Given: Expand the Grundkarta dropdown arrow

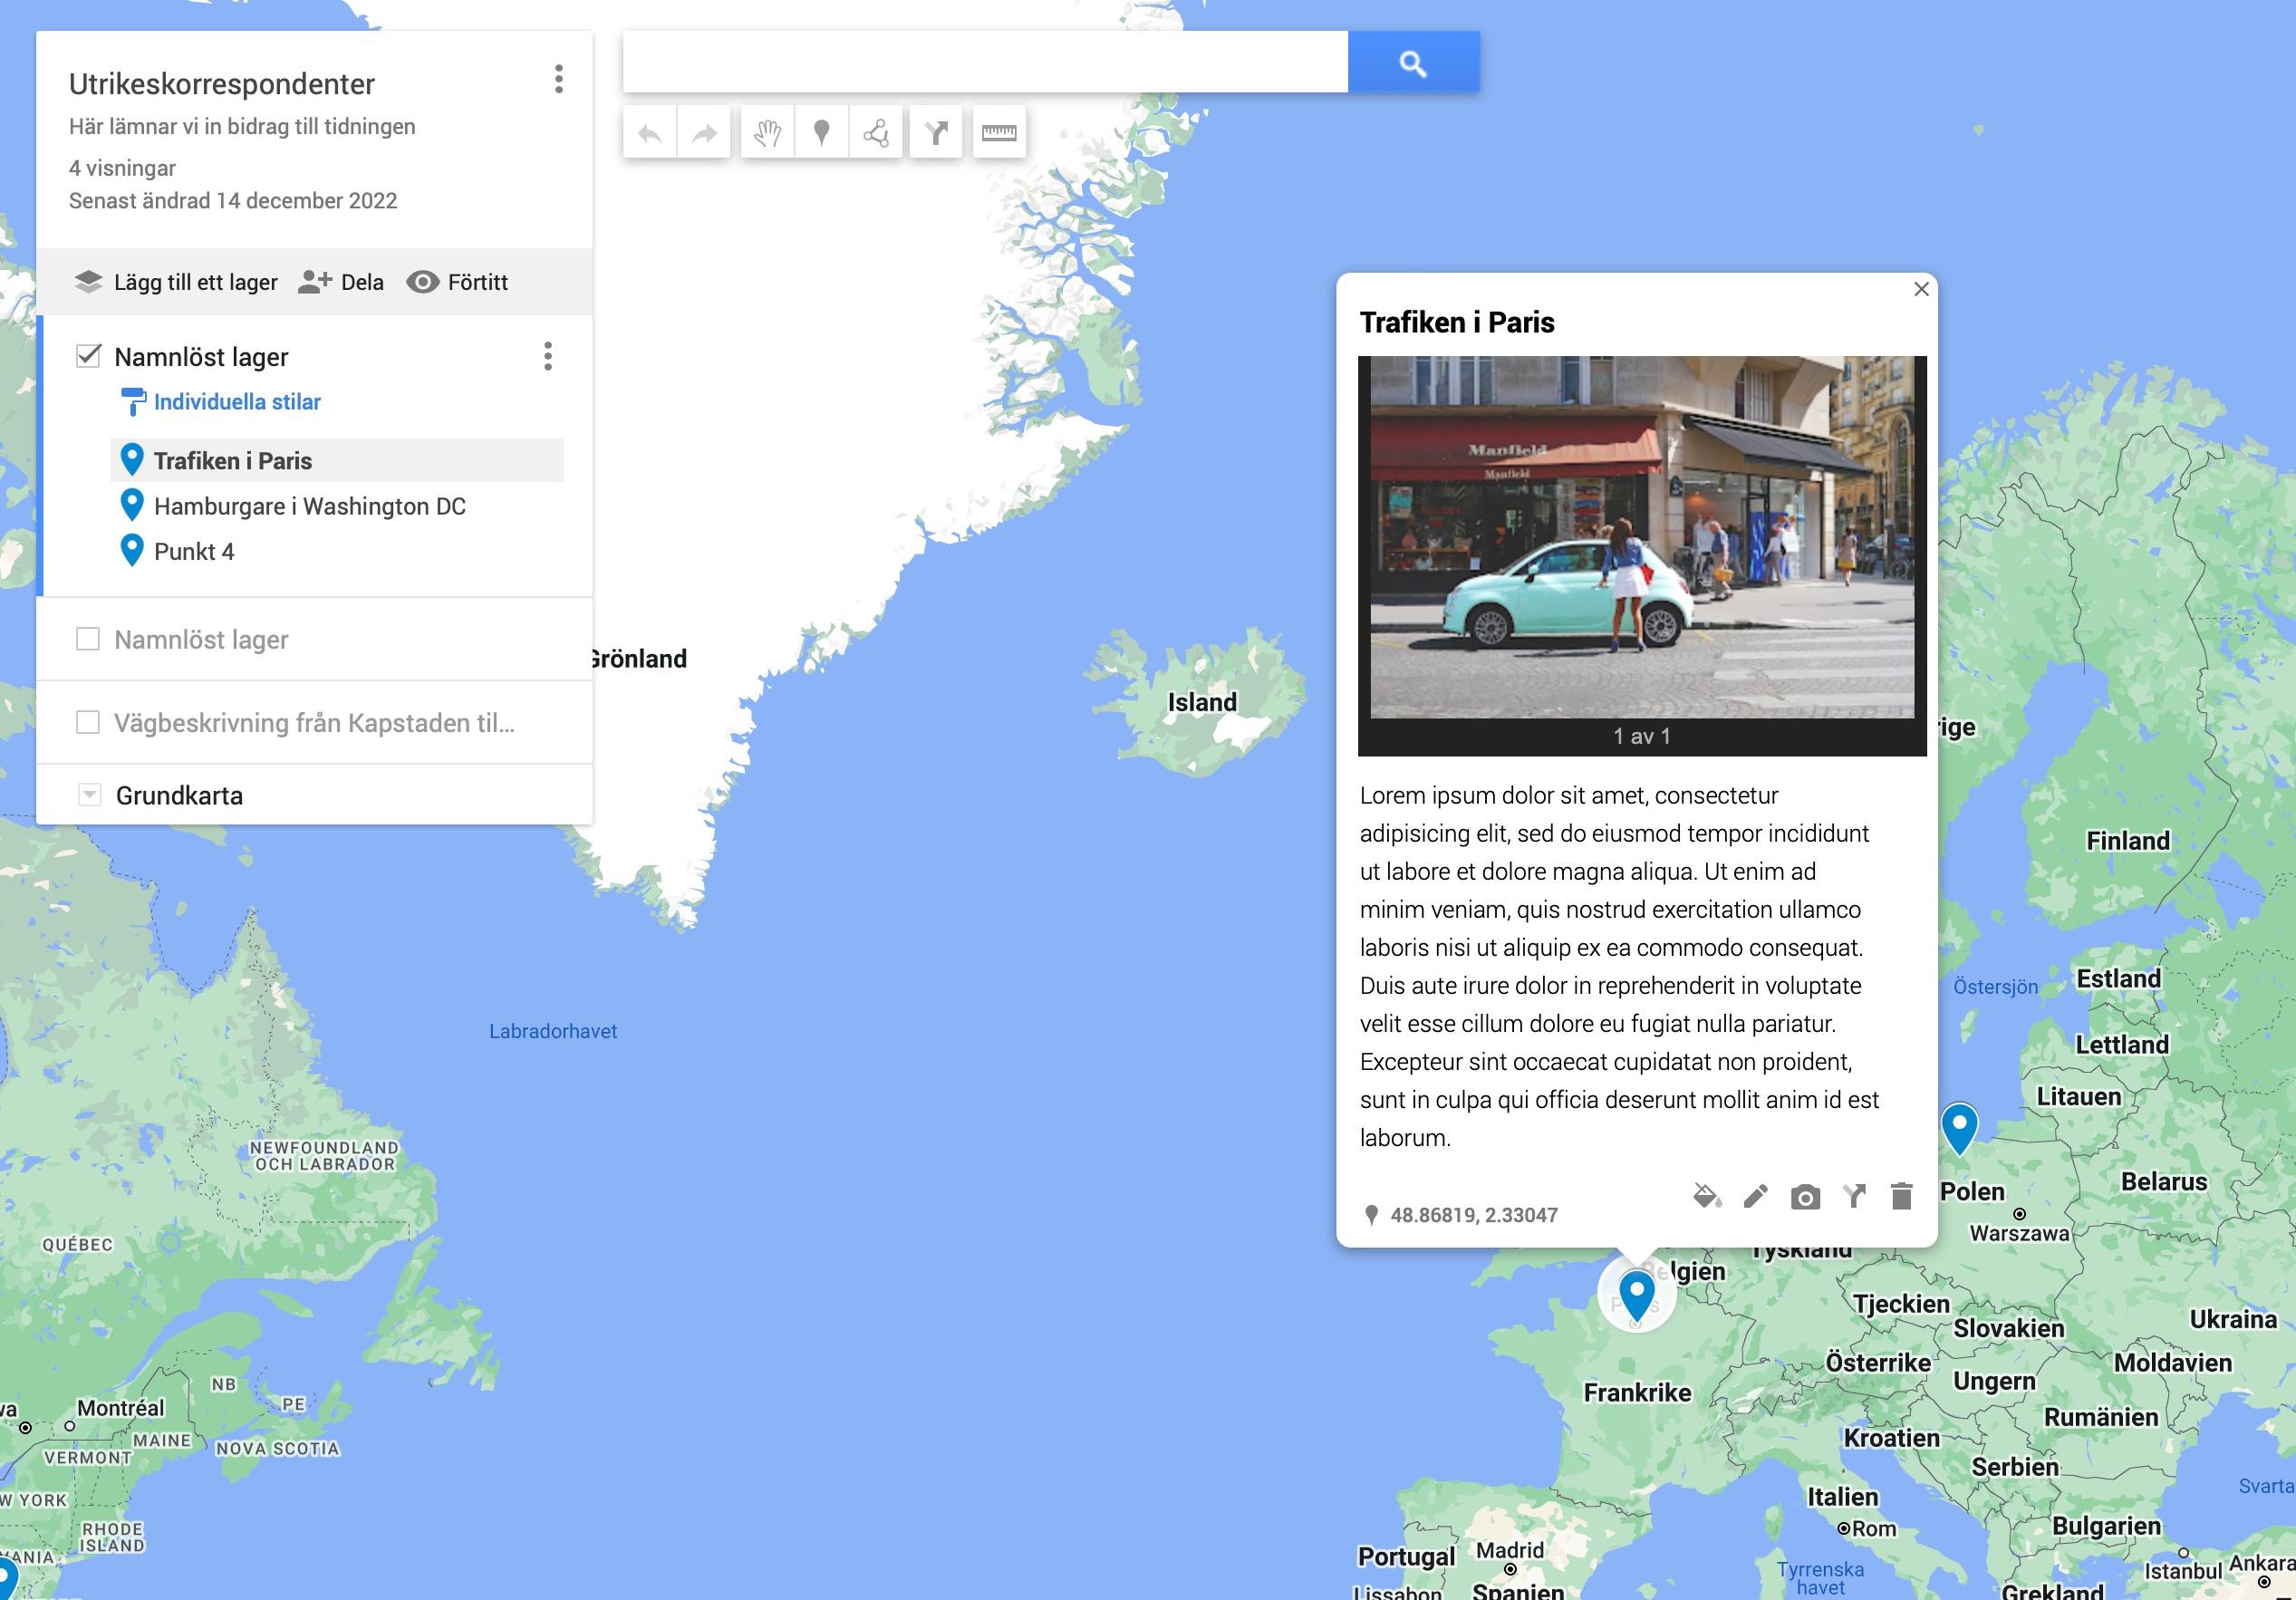Looking at the screenshot, I should [90, 795].
